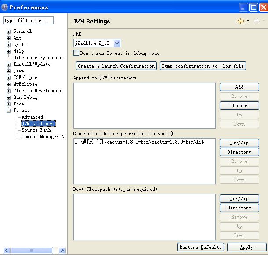Select Hibernate Synchronizer preference item
268x255 pixels.
40,58
